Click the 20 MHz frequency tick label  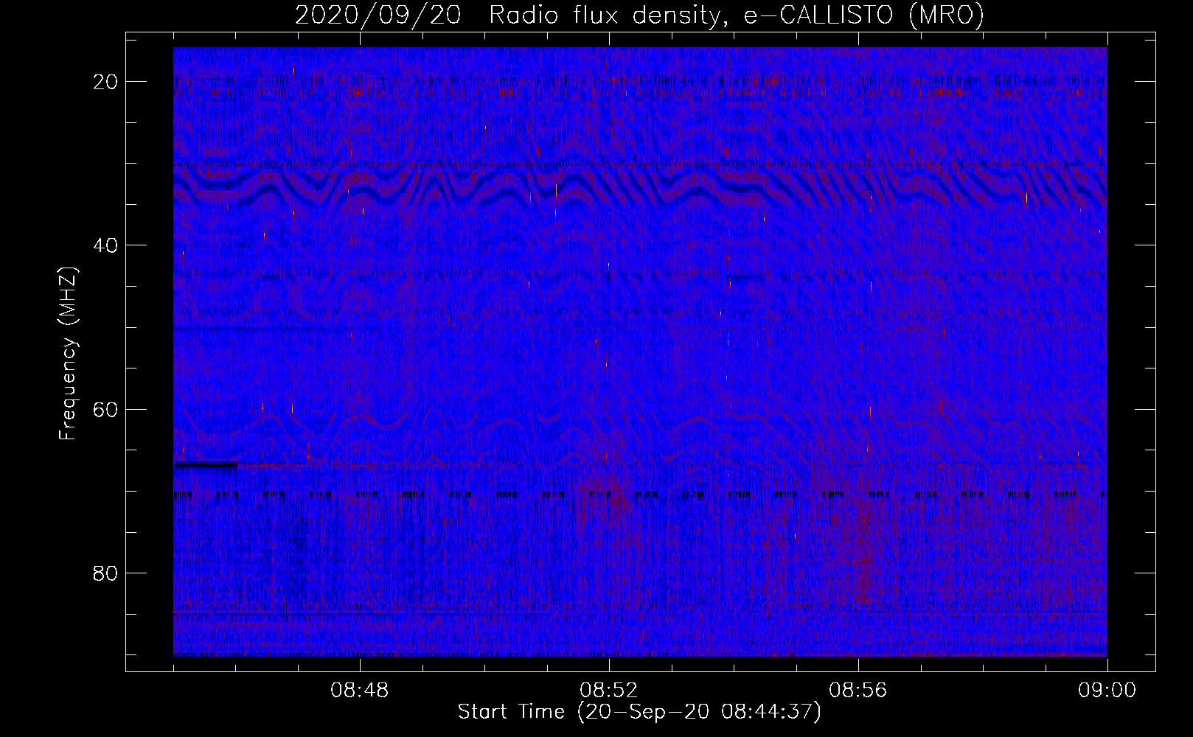click(x=105, y=82)
